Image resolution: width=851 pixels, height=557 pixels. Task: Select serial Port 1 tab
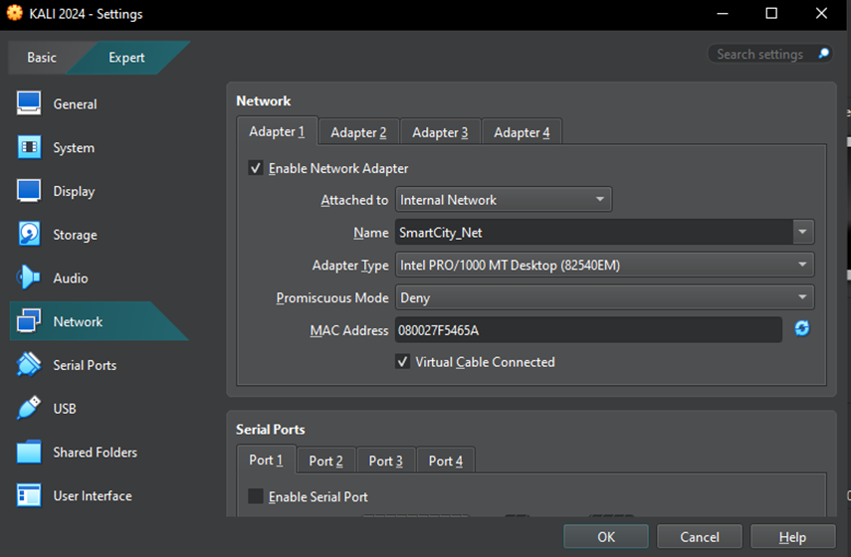click(x=266, y=460)
